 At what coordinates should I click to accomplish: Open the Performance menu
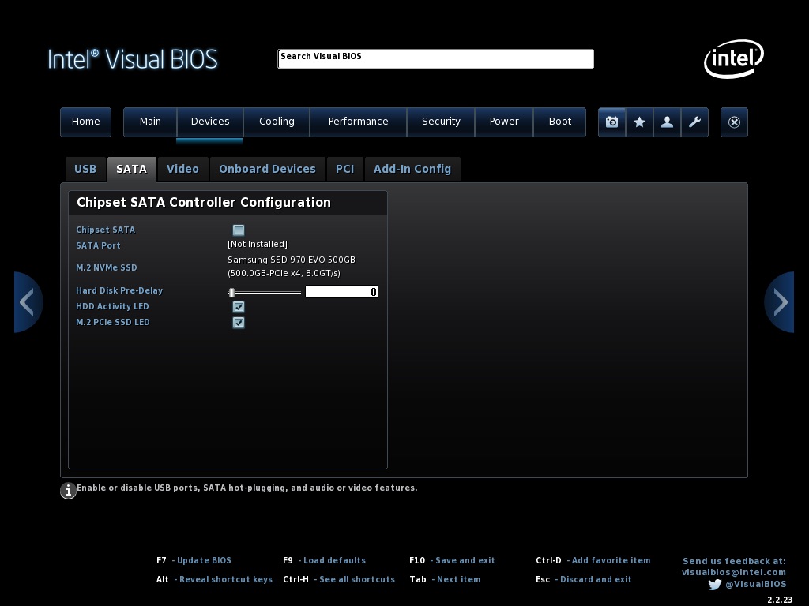(358, 122)
